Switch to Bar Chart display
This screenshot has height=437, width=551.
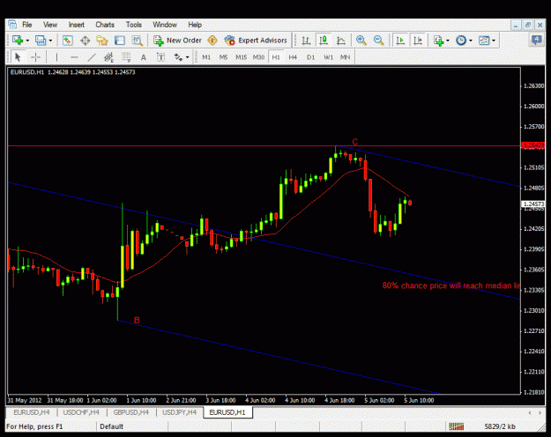(306, 41)
